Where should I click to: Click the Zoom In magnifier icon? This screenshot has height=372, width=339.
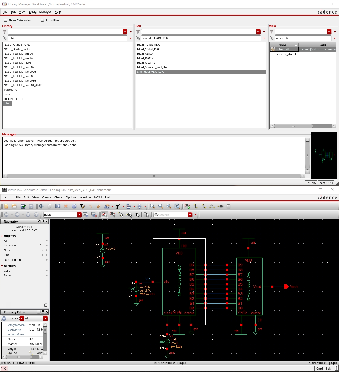[x=152, y=206]
